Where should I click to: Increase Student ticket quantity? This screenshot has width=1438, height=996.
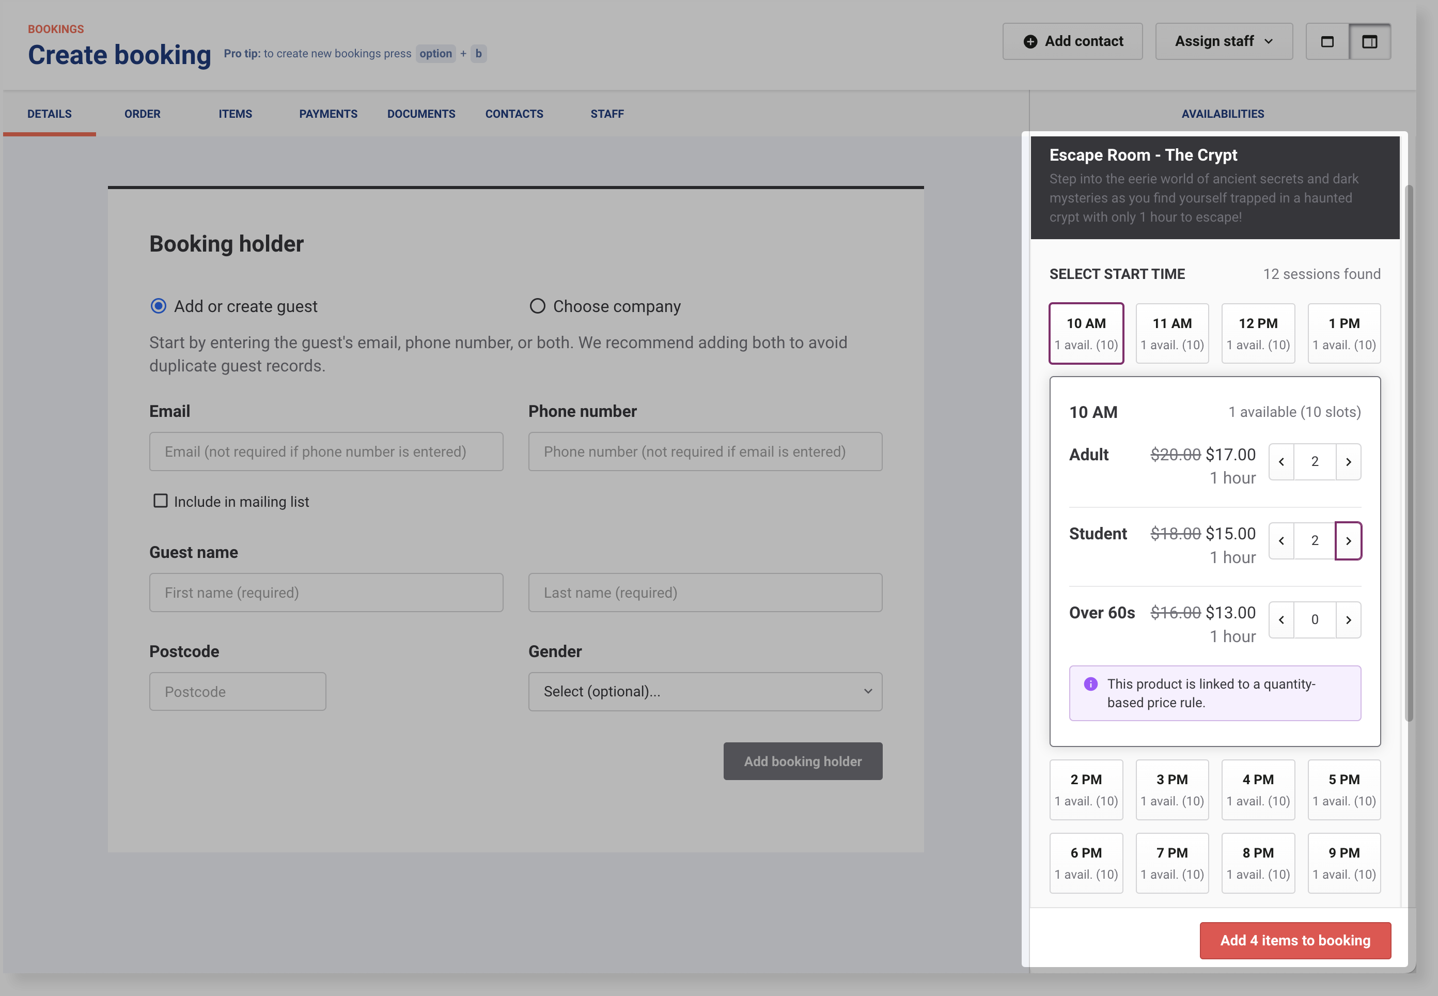[1348, 541]
